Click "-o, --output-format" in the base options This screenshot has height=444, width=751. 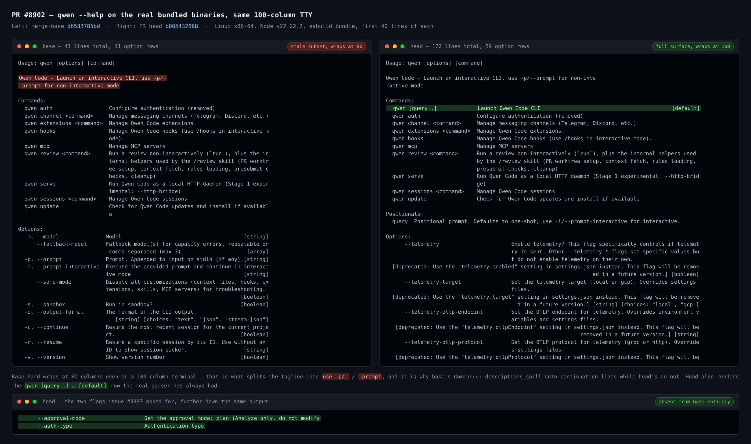click(54, 312)
